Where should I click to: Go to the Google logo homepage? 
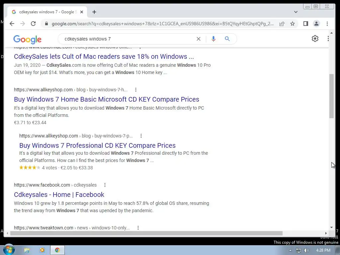(27, 39)
